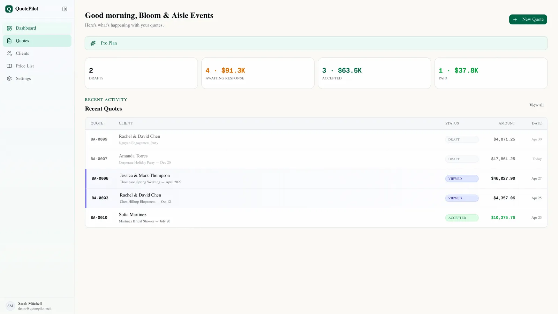Click the Today date cell
Image resolution: width=558 pixels, height=314 pixels.
point(537,159)
